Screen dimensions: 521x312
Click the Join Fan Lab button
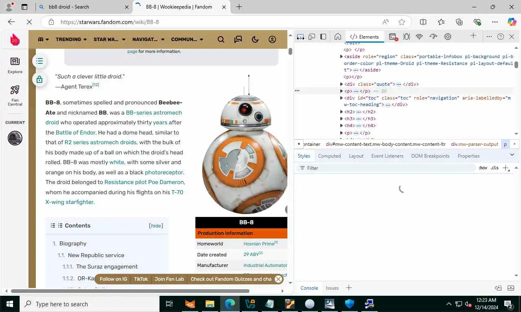point(169,279)
